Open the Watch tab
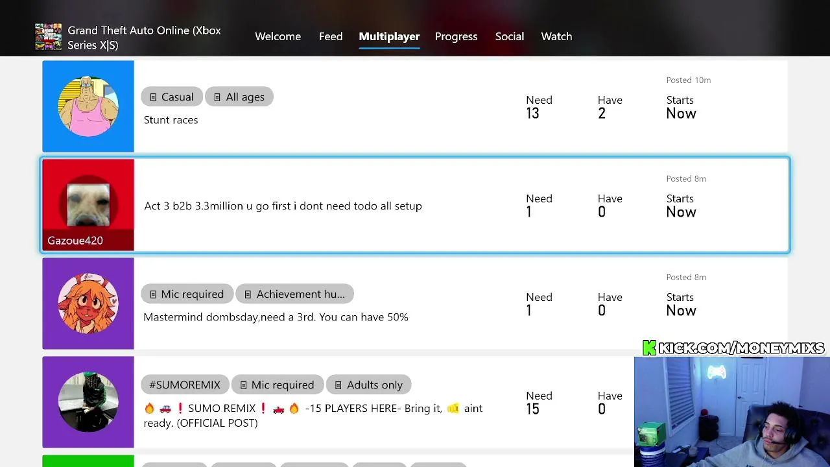Screen dimensions: 830x467 556,36
